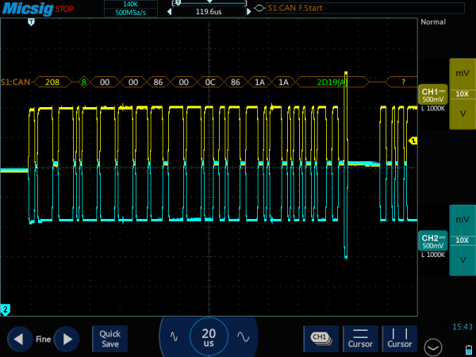Enable horizontal Cursor lines

pyautogui.click(x=360, y=339)
